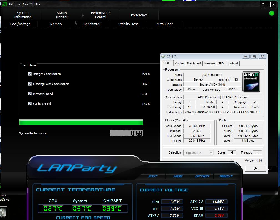Click the green status indicator light
The width and height of the screenshot is (280, 220).
coord(272,13)
